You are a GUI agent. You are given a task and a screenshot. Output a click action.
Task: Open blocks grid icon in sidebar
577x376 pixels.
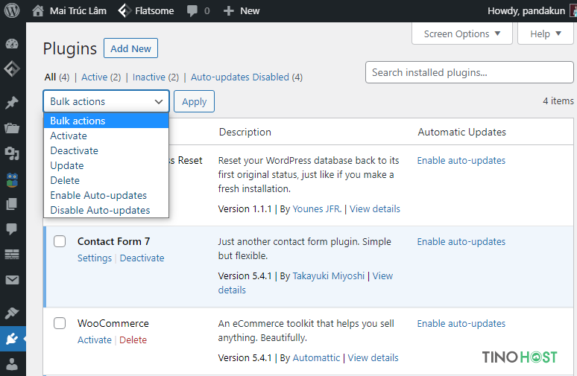point(12,255)
